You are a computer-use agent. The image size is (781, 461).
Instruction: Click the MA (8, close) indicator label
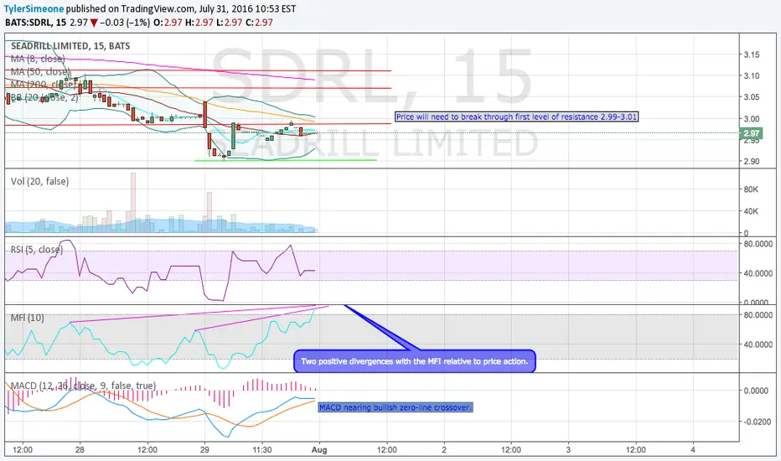(38, 59)
